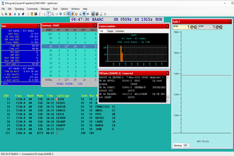Click the RTTY label in Rate window
The image size is (234, 156).
pos(5,84)
